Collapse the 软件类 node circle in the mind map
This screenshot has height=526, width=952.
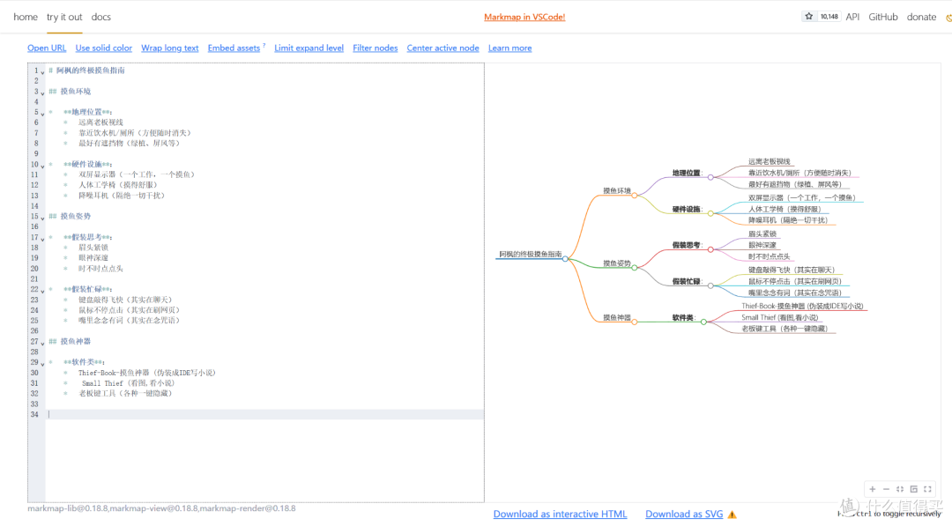tap(703, 322)
